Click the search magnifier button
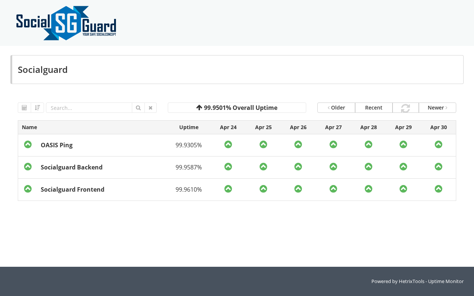This screenshot has height=296, width=474. (138, 108)
